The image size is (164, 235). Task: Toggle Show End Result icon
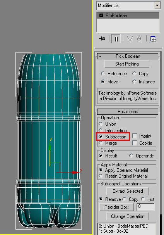[x=116, y=39]
